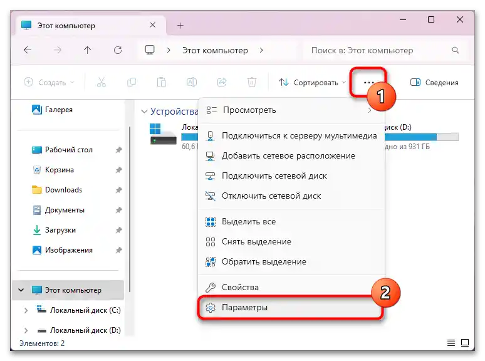
Task: Click the Share icon in toolbar
Action: (x=222, y=82)
